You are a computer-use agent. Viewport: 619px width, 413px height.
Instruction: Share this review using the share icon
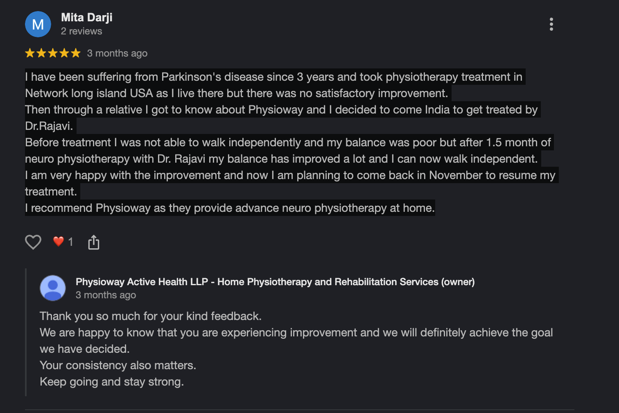[94, 242]
